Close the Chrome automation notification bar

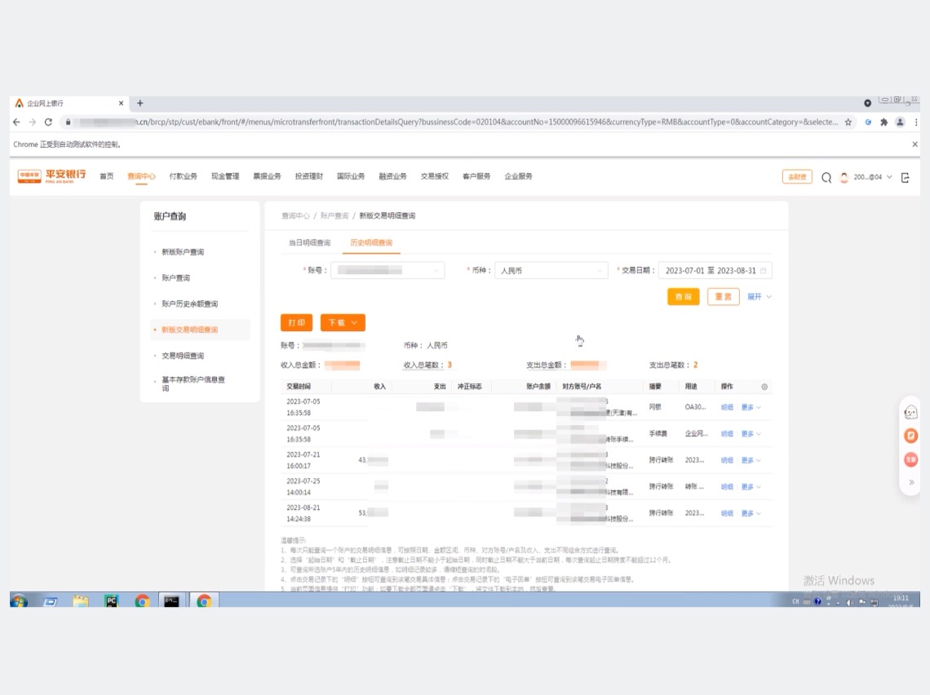[x=914, y=144]
